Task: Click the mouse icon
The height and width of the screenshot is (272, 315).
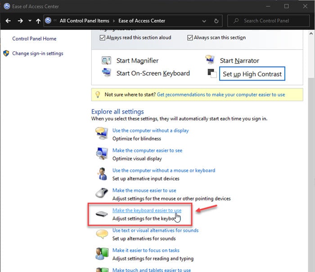Action: coord(102,193)
